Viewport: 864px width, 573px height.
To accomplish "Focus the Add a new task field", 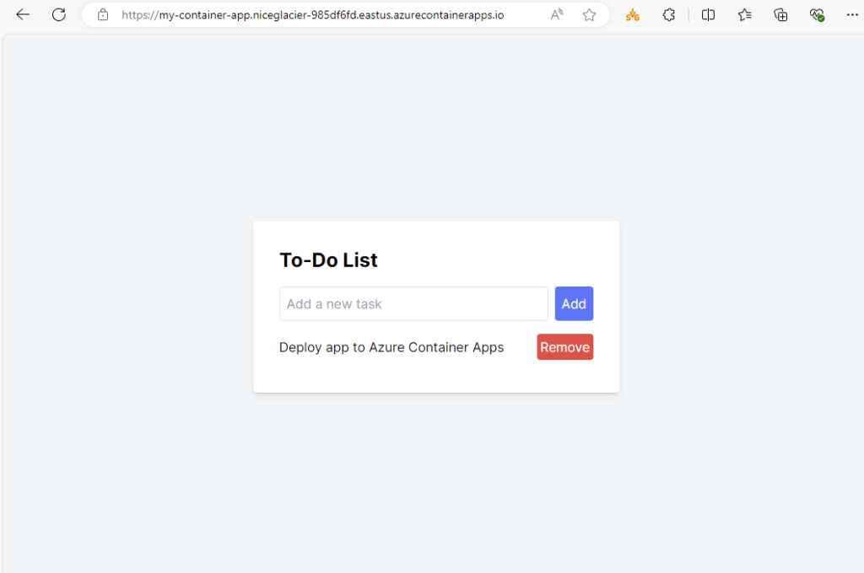I will click(413, 303).
